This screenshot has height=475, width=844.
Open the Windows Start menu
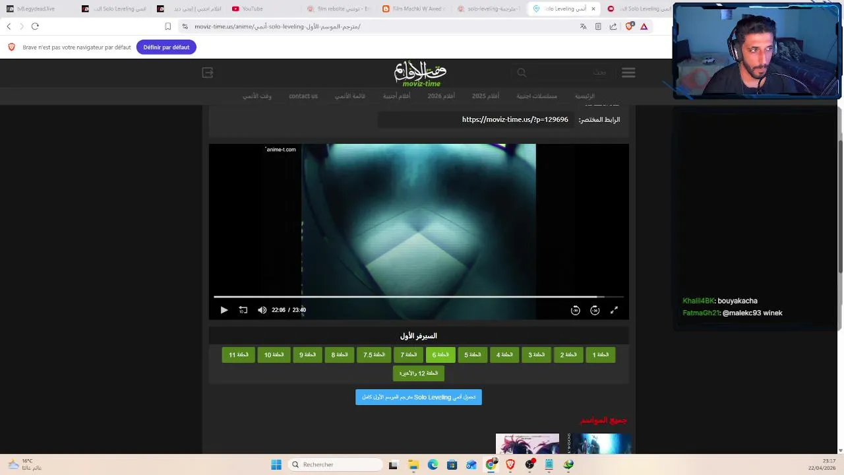(x=276, y=464)
